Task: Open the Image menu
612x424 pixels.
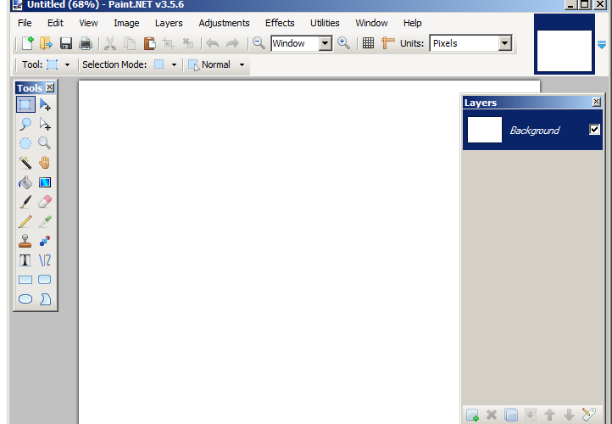Action: (x=126, y=23)
